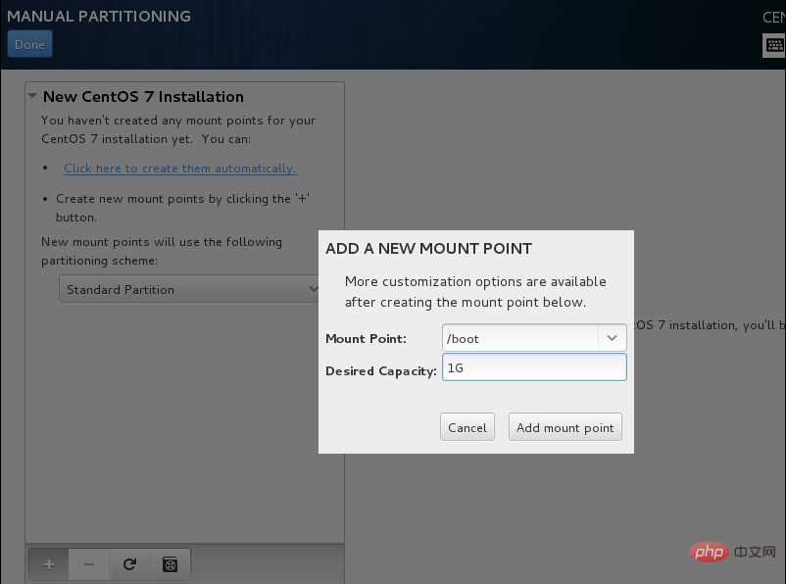The image size is (786, 584).
Task: Click the red php logo watermark
Action: click(709, 552)
